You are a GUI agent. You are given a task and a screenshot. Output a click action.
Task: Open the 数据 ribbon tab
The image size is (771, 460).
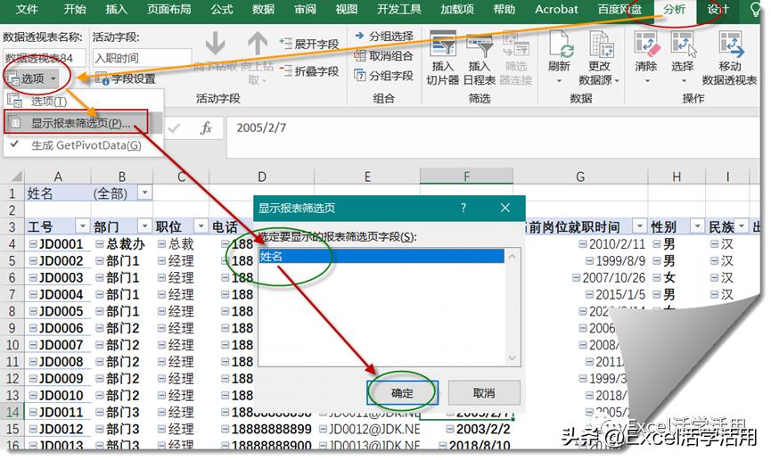coord(263,9)
